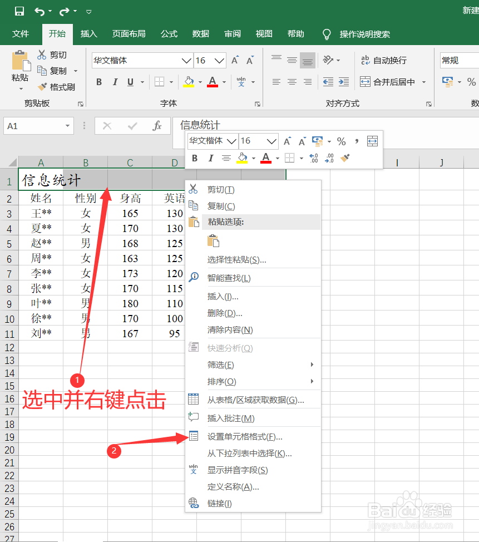Viewport: 479px width, 542px height.
Task: Apply bold formatting with the B icon
Action: pyautogui.click(x=98, y=82)
